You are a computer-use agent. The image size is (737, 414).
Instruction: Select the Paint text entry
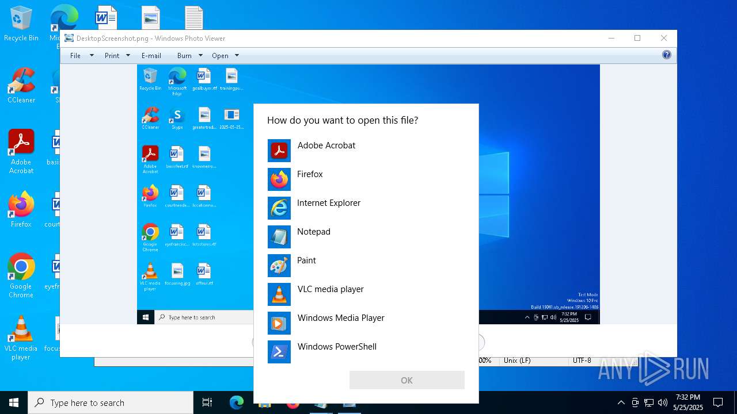pyautogui.click(x=306, y=260)
